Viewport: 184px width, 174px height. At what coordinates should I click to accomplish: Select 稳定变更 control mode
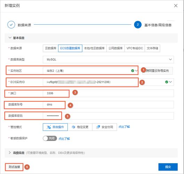point(80,127)
